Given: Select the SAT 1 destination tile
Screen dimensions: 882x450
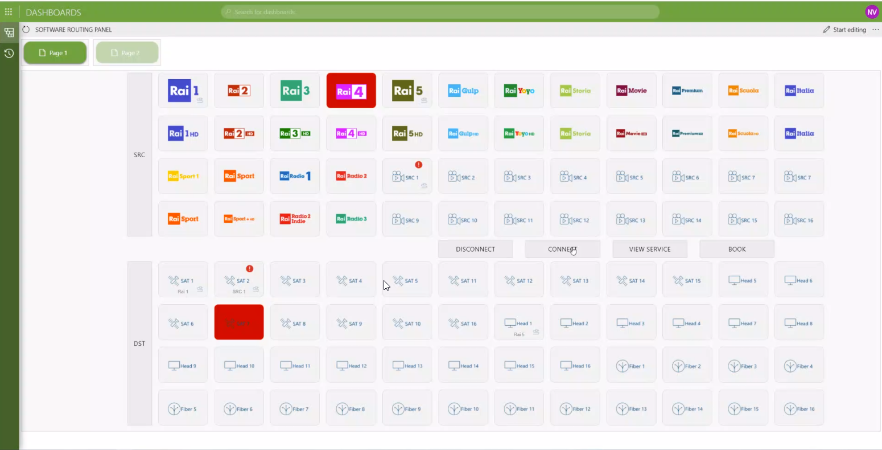Looking at the screenshot, I should pyautogui.click(x=183, y=279).
